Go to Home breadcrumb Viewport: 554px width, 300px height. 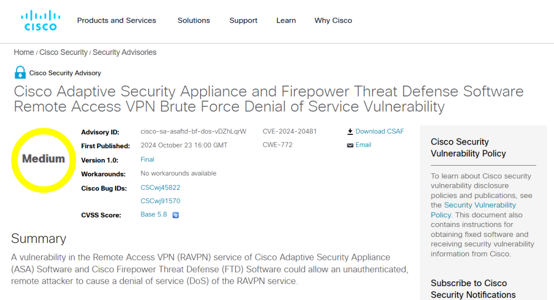[24, 52]
